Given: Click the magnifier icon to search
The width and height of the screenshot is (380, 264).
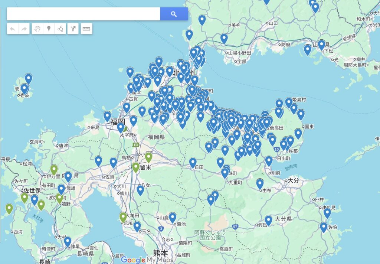Looking at the screenshot, I should point(173,14).
